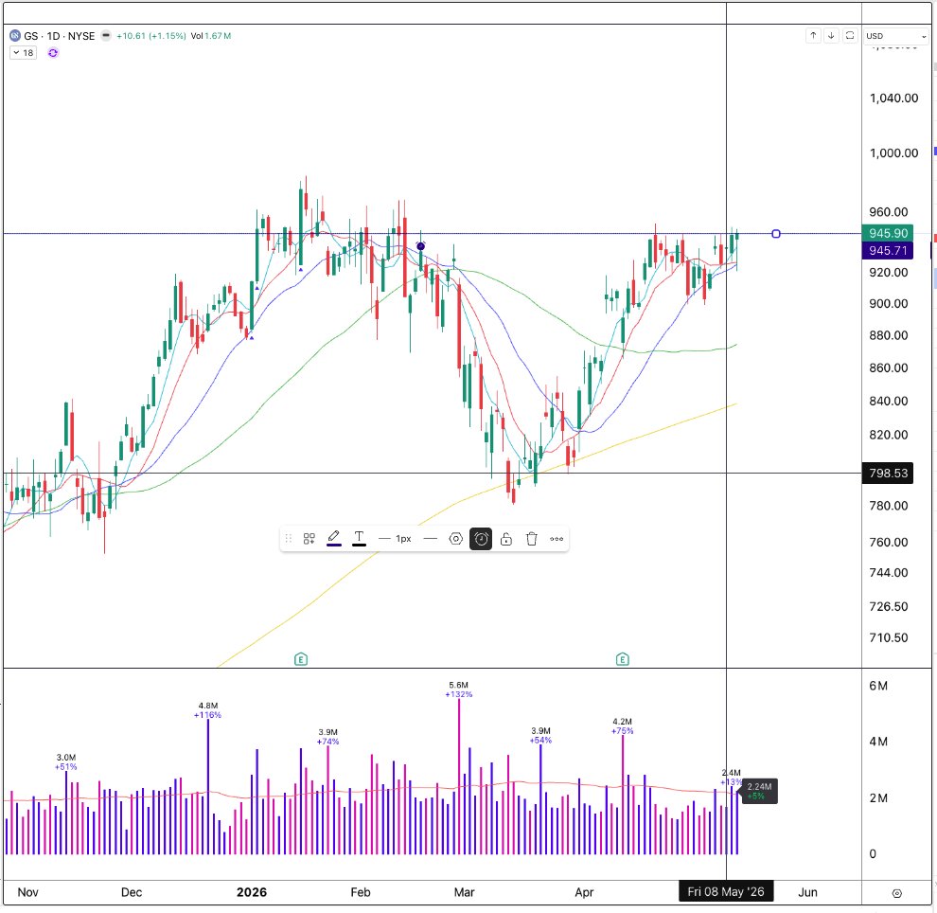Open the text color T tool
Image resolution: width=937 pixels, height=913 pixels.
[359, 538]
